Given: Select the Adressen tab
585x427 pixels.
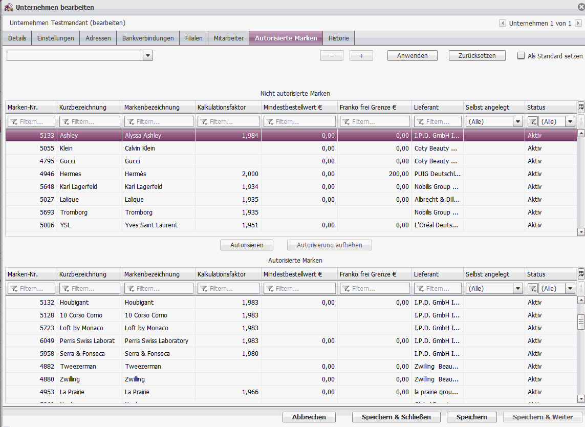Looking at the screenshot, I should [x=98, y=38].
